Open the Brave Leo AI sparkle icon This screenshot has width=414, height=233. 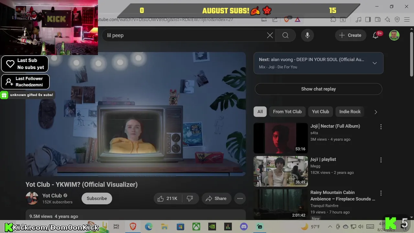click(x=387, y=19)
